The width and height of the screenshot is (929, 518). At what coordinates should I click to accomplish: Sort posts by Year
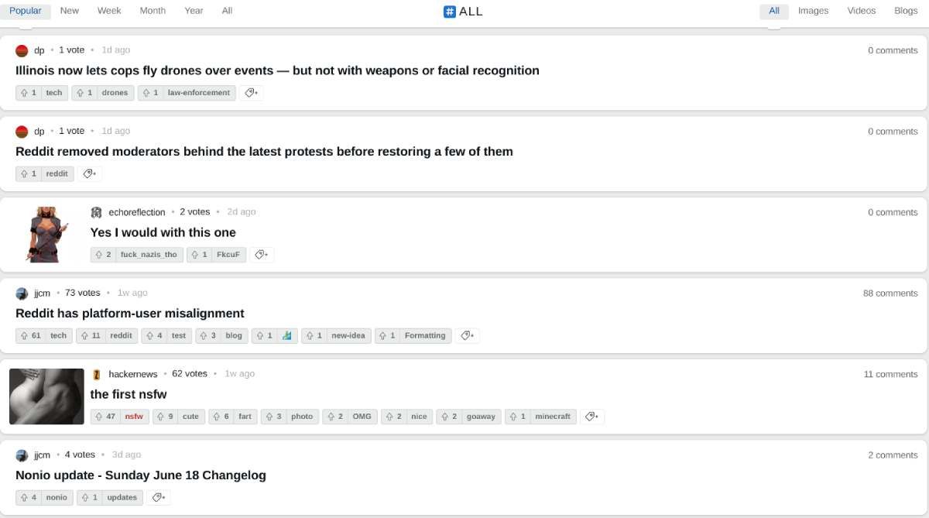(194, 11)
